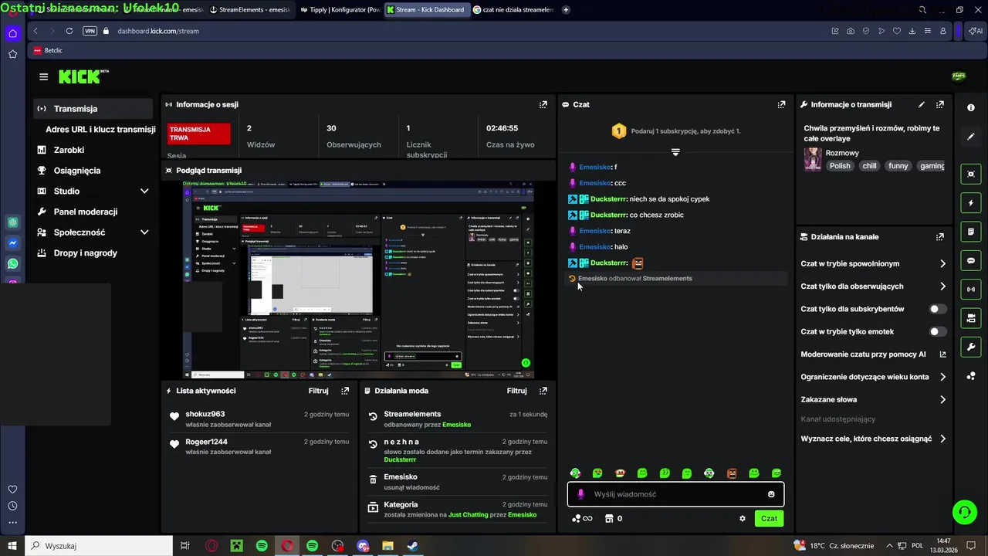Click Duckster username in 'co chcesz zrobic' message
The height and width of the screenshot is (556, 988).
[608, 215]
